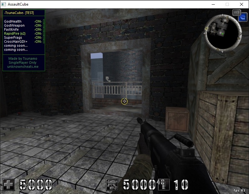Select the GodWeapon cheat label

[14, 25]
